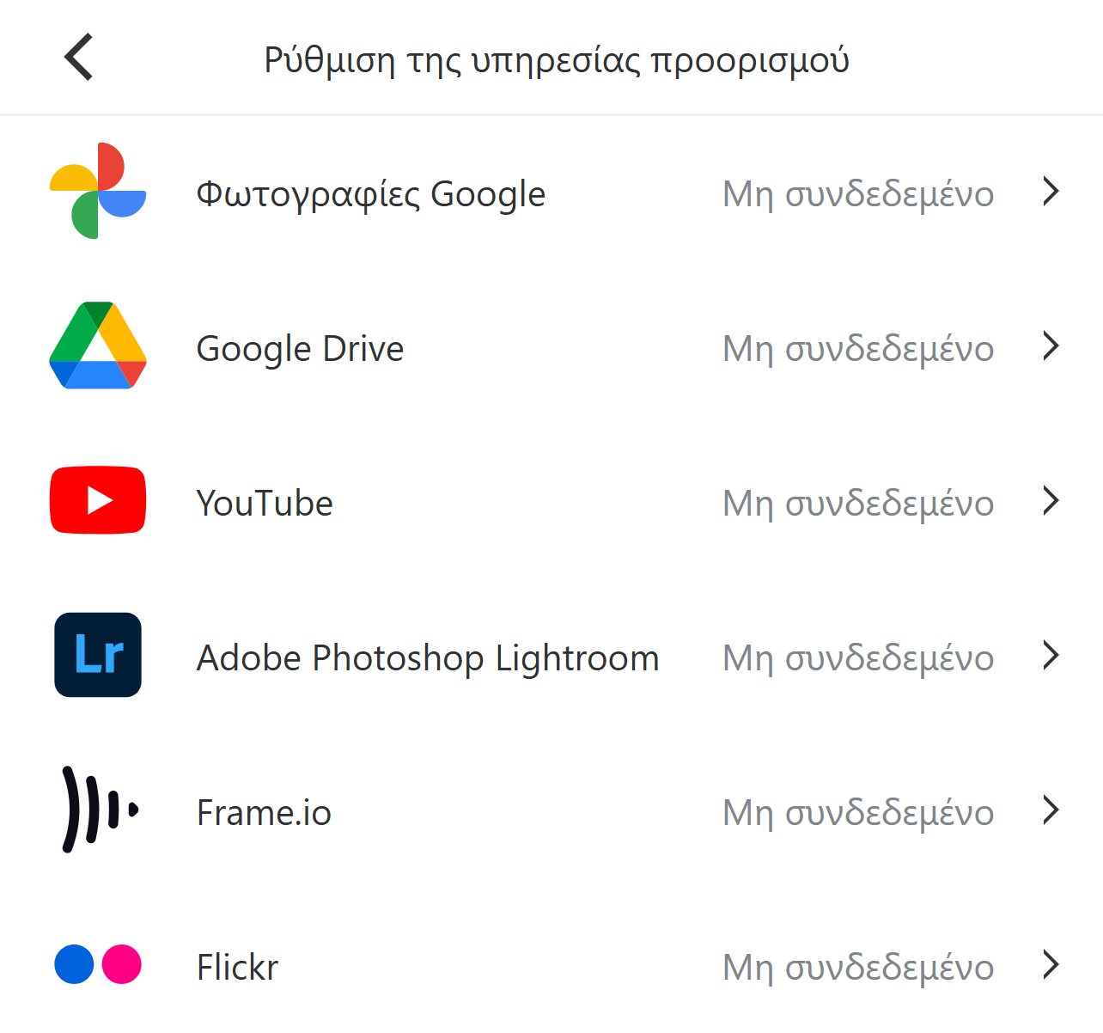Click the Flickr two-dot icon

[x=98, y=964]
